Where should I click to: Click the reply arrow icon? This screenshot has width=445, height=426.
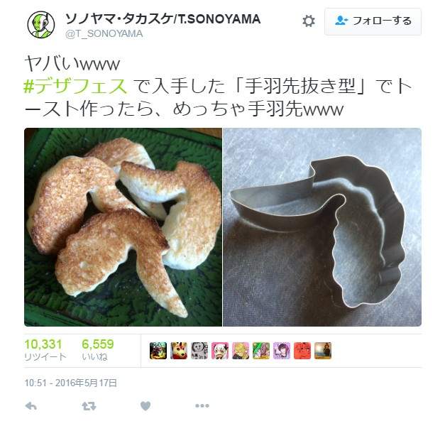[31, 406]
